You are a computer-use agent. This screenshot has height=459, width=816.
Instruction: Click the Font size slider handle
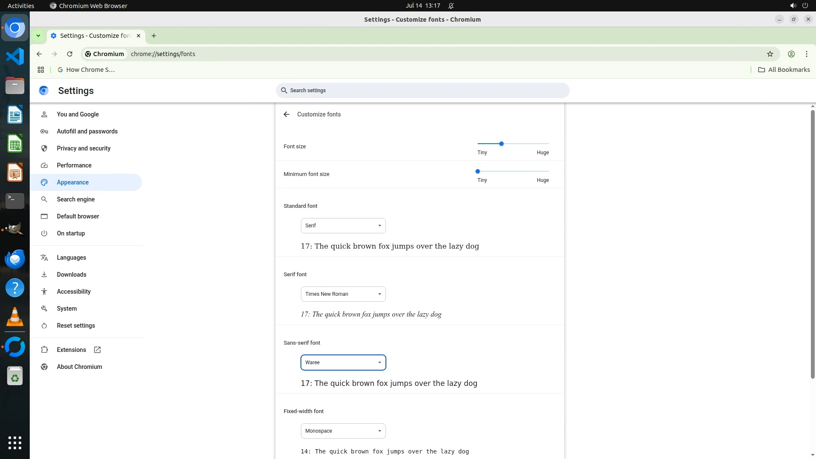pos(501,144)
